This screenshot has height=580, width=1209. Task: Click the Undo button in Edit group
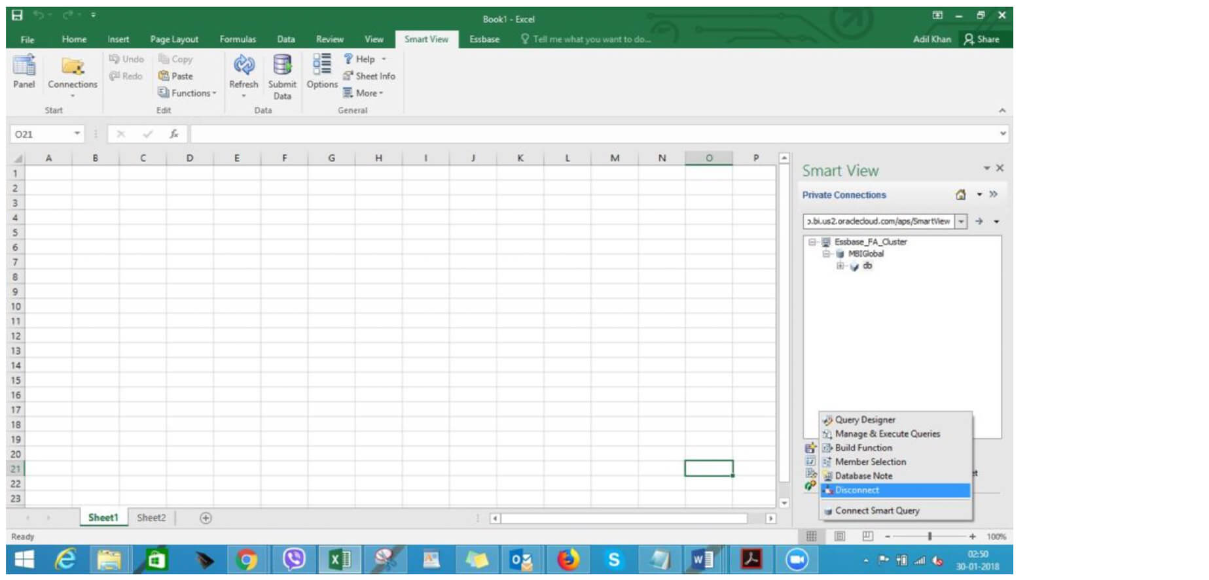tap(126, 59)
